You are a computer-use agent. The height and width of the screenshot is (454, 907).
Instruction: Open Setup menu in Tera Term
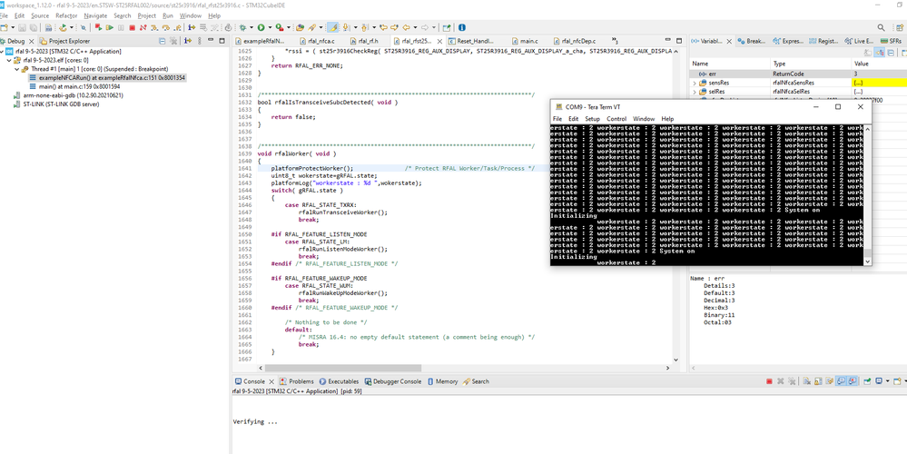pyautogui.click(x=592, y=119)
